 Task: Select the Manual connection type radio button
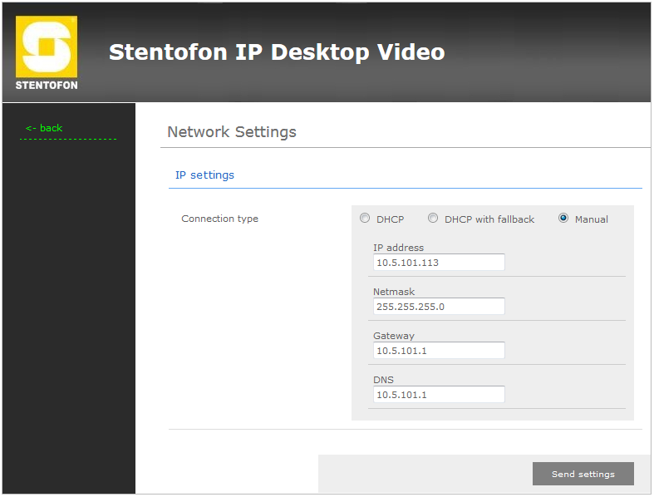[563, 219]
